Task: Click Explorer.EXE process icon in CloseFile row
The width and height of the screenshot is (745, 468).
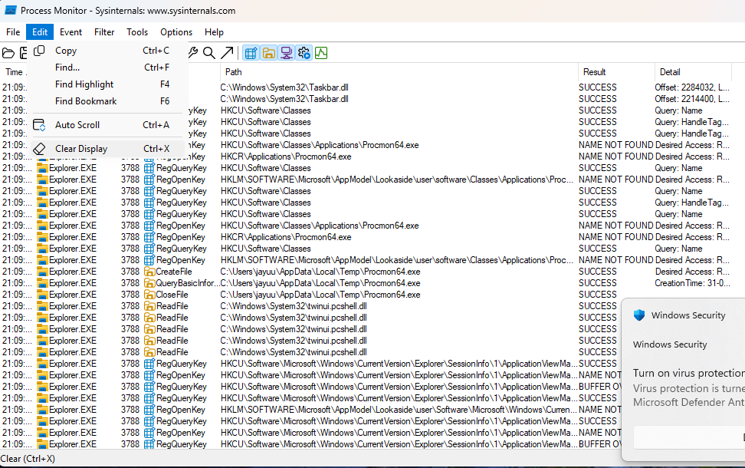Action: click(x=43, y=295)
